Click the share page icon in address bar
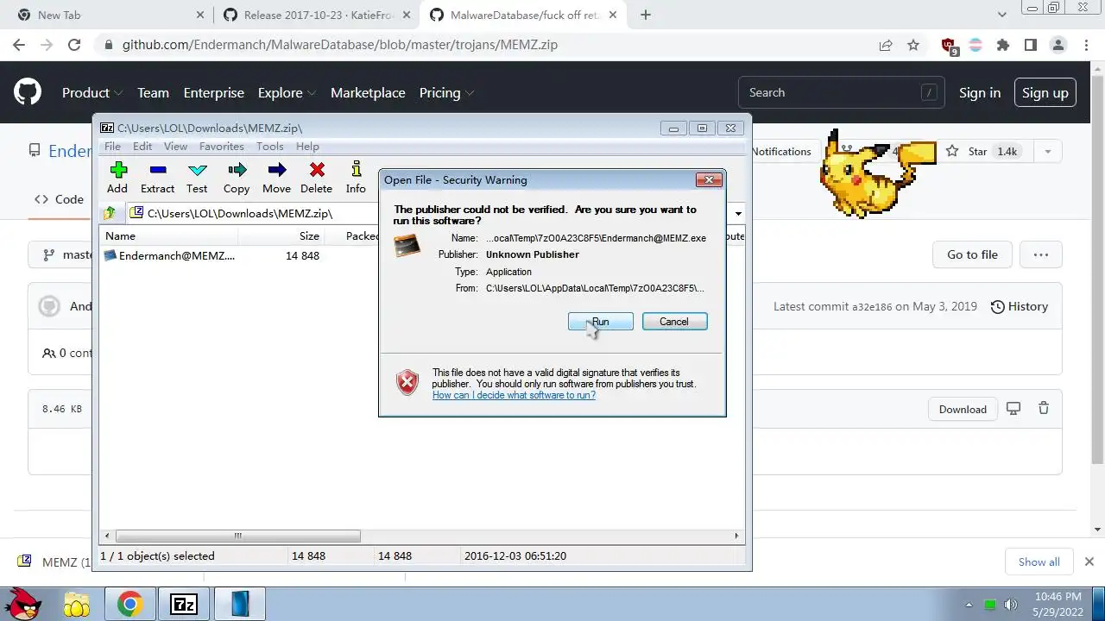Screen dimensions: 1105x621 coord(886,45)
